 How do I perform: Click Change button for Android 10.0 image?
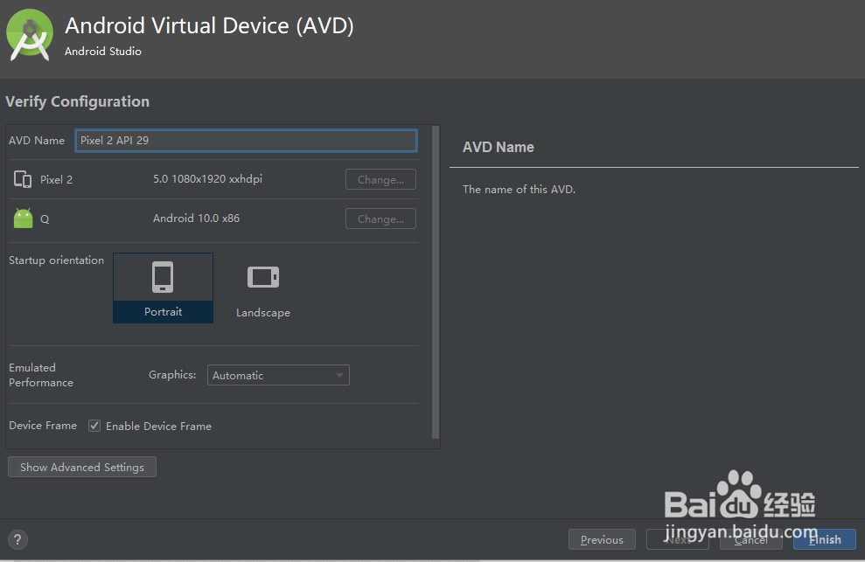click(380, 219)
